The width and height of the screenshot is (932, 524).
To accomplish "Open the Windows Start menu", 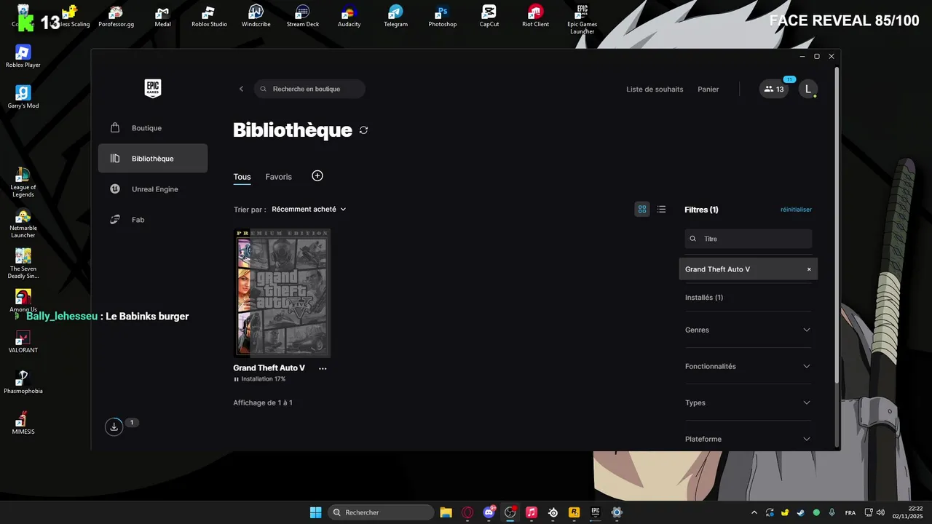I will pos(315,512).
